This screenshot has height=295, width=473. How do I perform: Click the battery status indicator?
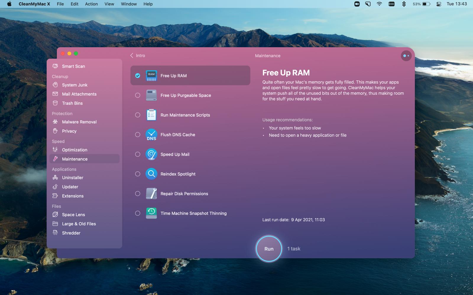coord(422,4)
